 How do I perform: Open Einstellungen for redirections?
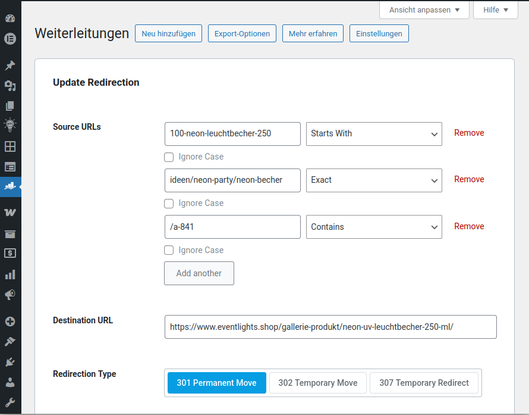coord(379,33)
